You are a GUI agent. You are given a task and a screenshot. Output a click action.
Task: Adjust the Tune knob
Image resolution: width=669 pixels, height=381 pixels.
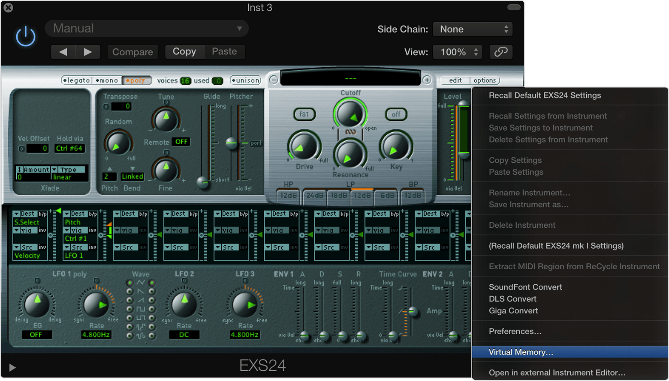(166, 120)
